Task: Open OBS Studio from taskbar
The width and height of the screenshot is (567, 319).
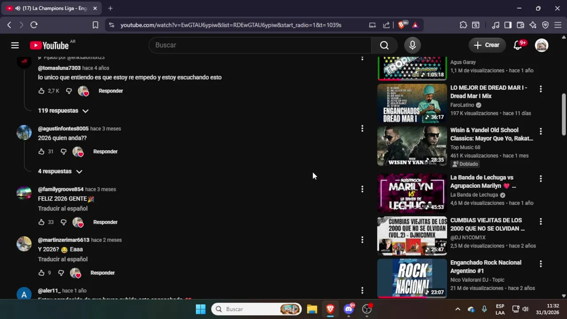Action: (367, 309)
